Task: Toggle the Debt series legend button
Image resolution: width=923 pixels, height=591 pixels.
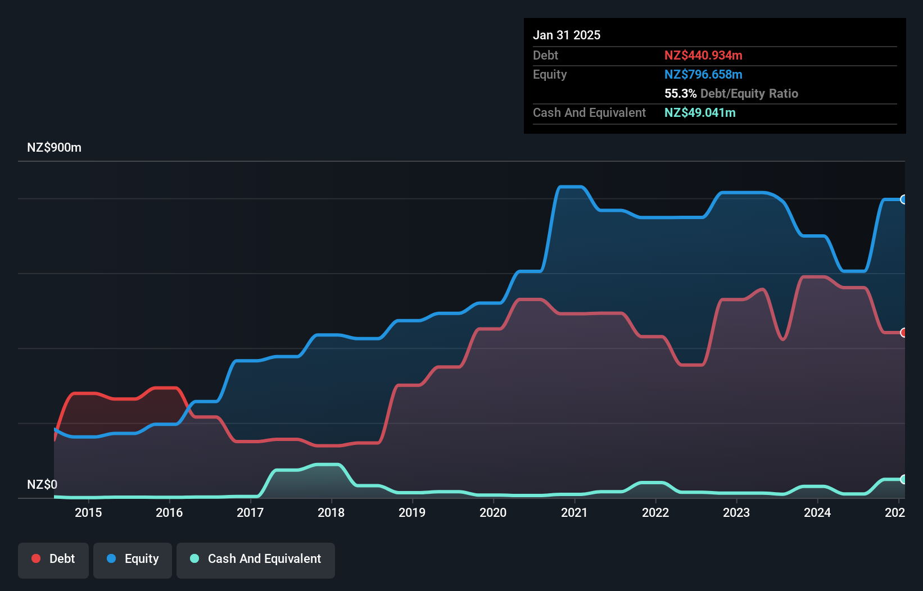Action: [x=53, y=560]
